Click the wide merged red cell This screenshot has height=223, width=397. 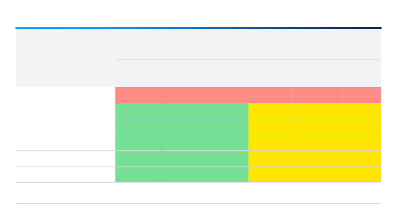click(x=226, y=95)
